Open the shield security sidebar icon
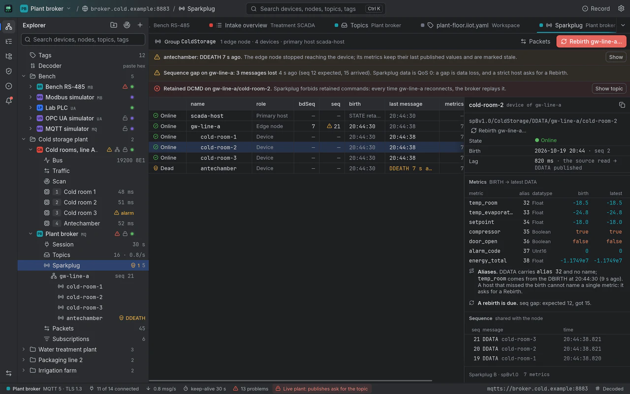 click(9, 71)
